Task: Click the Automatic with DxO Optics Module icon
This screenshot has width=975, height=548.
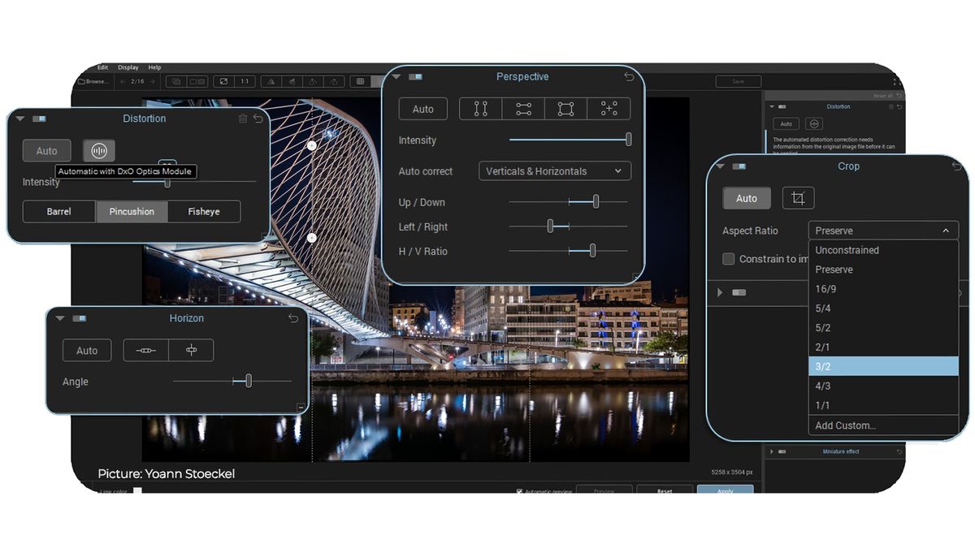Action: tap(98, 150)
